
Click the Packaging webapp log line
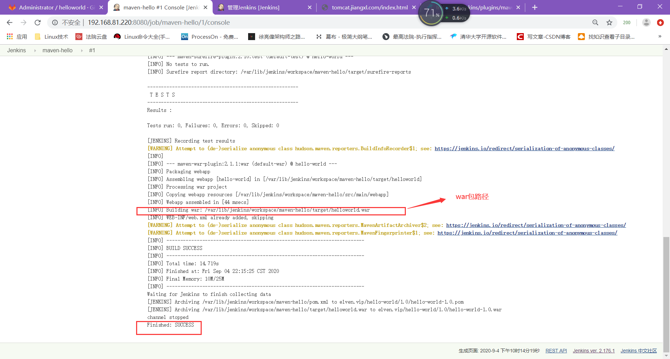179,171
